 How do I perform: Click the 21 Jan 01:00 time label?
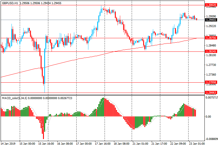(140, 144)
